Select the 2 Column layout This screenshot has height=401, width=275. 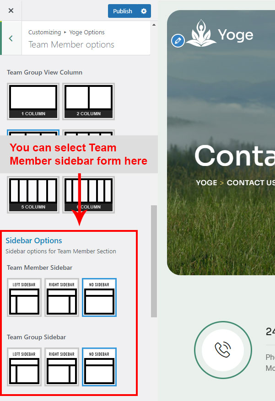pyautogui.click(x=88, y=101)
